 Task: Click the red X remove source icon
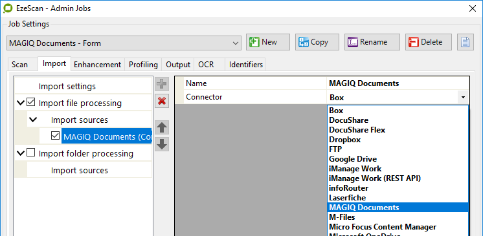tap(162, 101)
